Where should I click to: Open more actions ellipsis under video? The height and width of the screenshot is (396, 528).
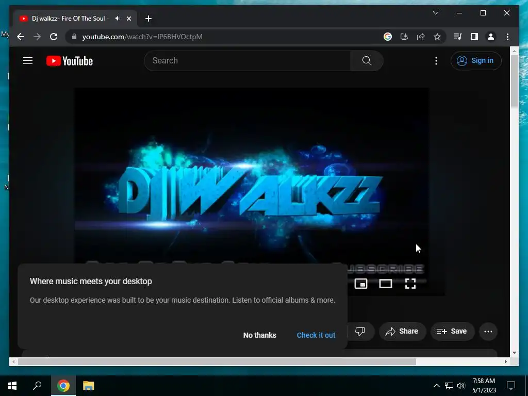click(488, 332)
